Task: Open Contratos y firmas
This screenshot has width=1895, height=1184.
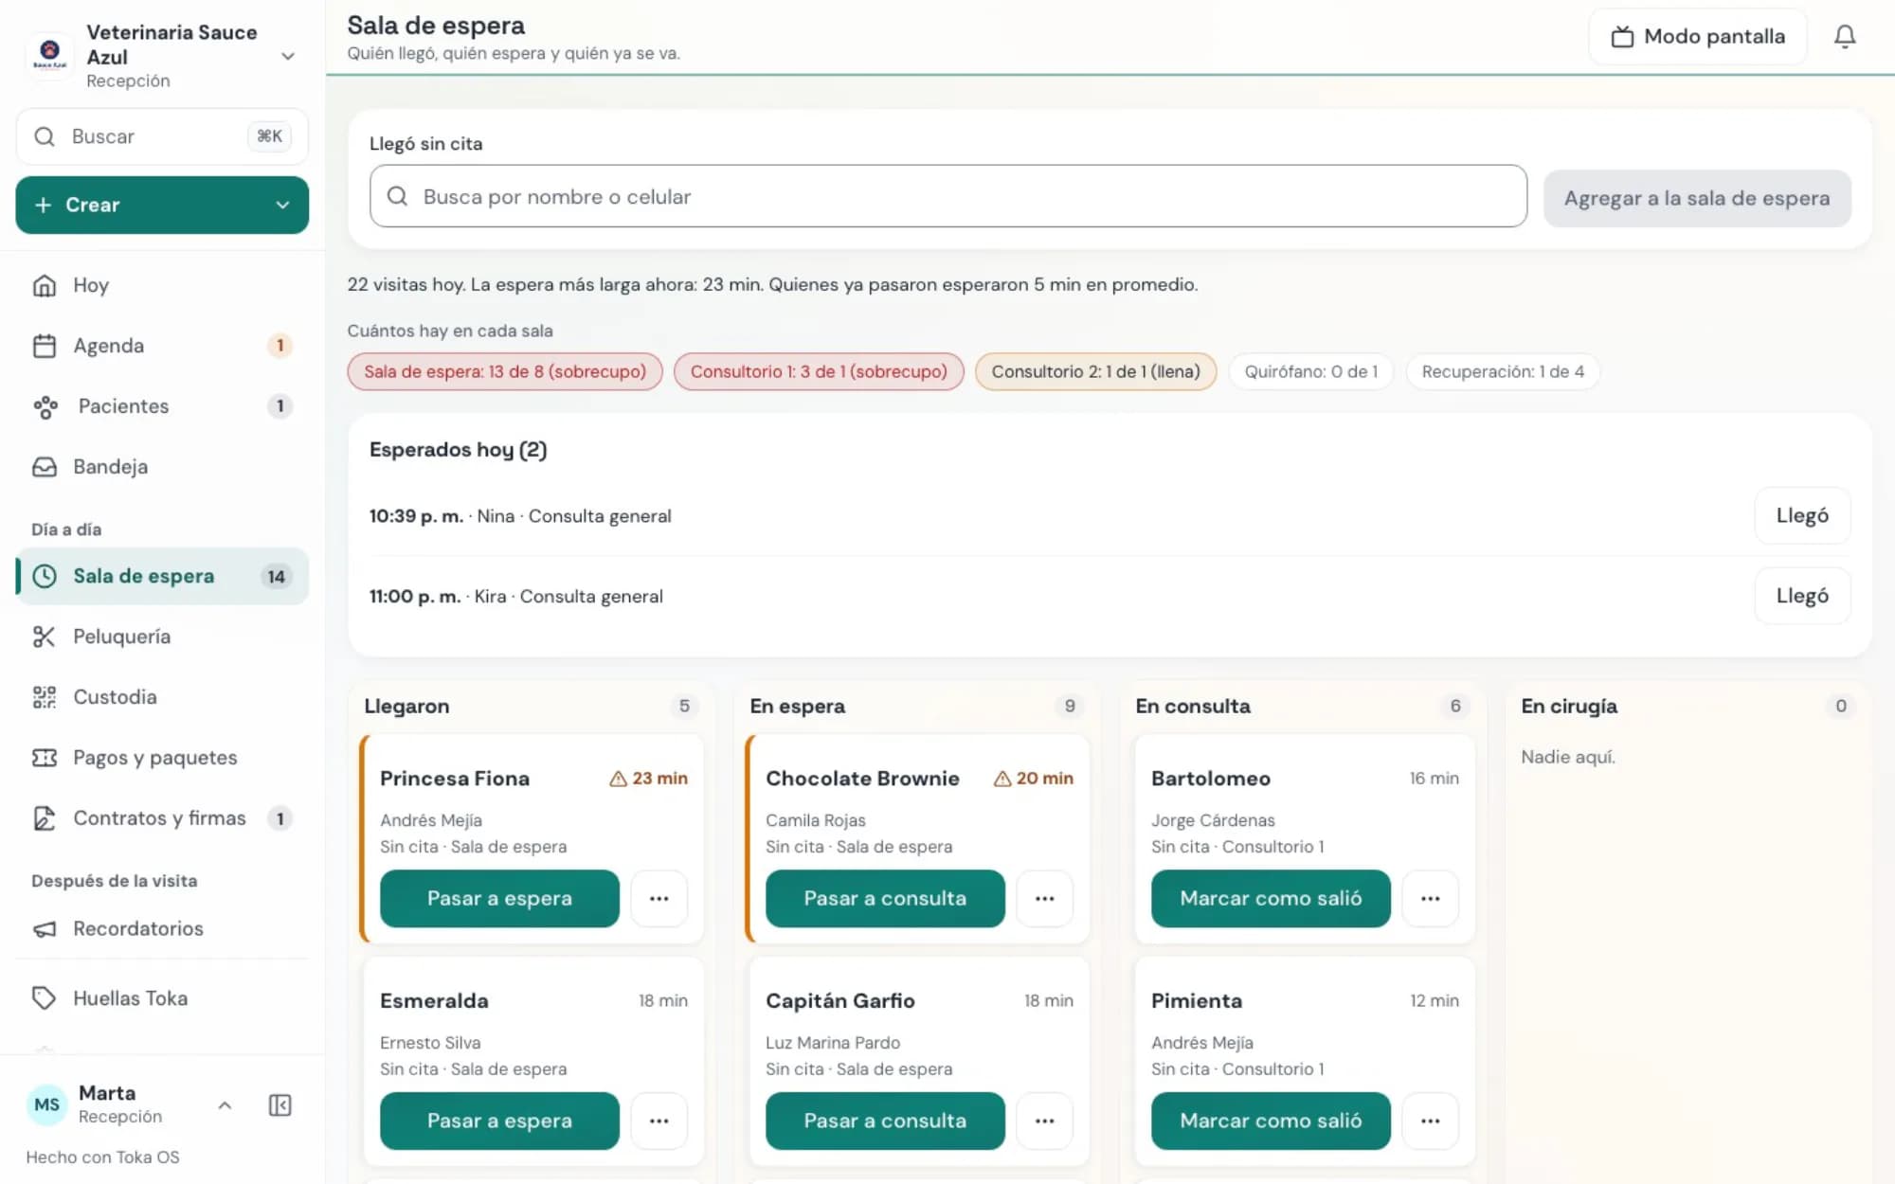Action: tap(162, 818)
